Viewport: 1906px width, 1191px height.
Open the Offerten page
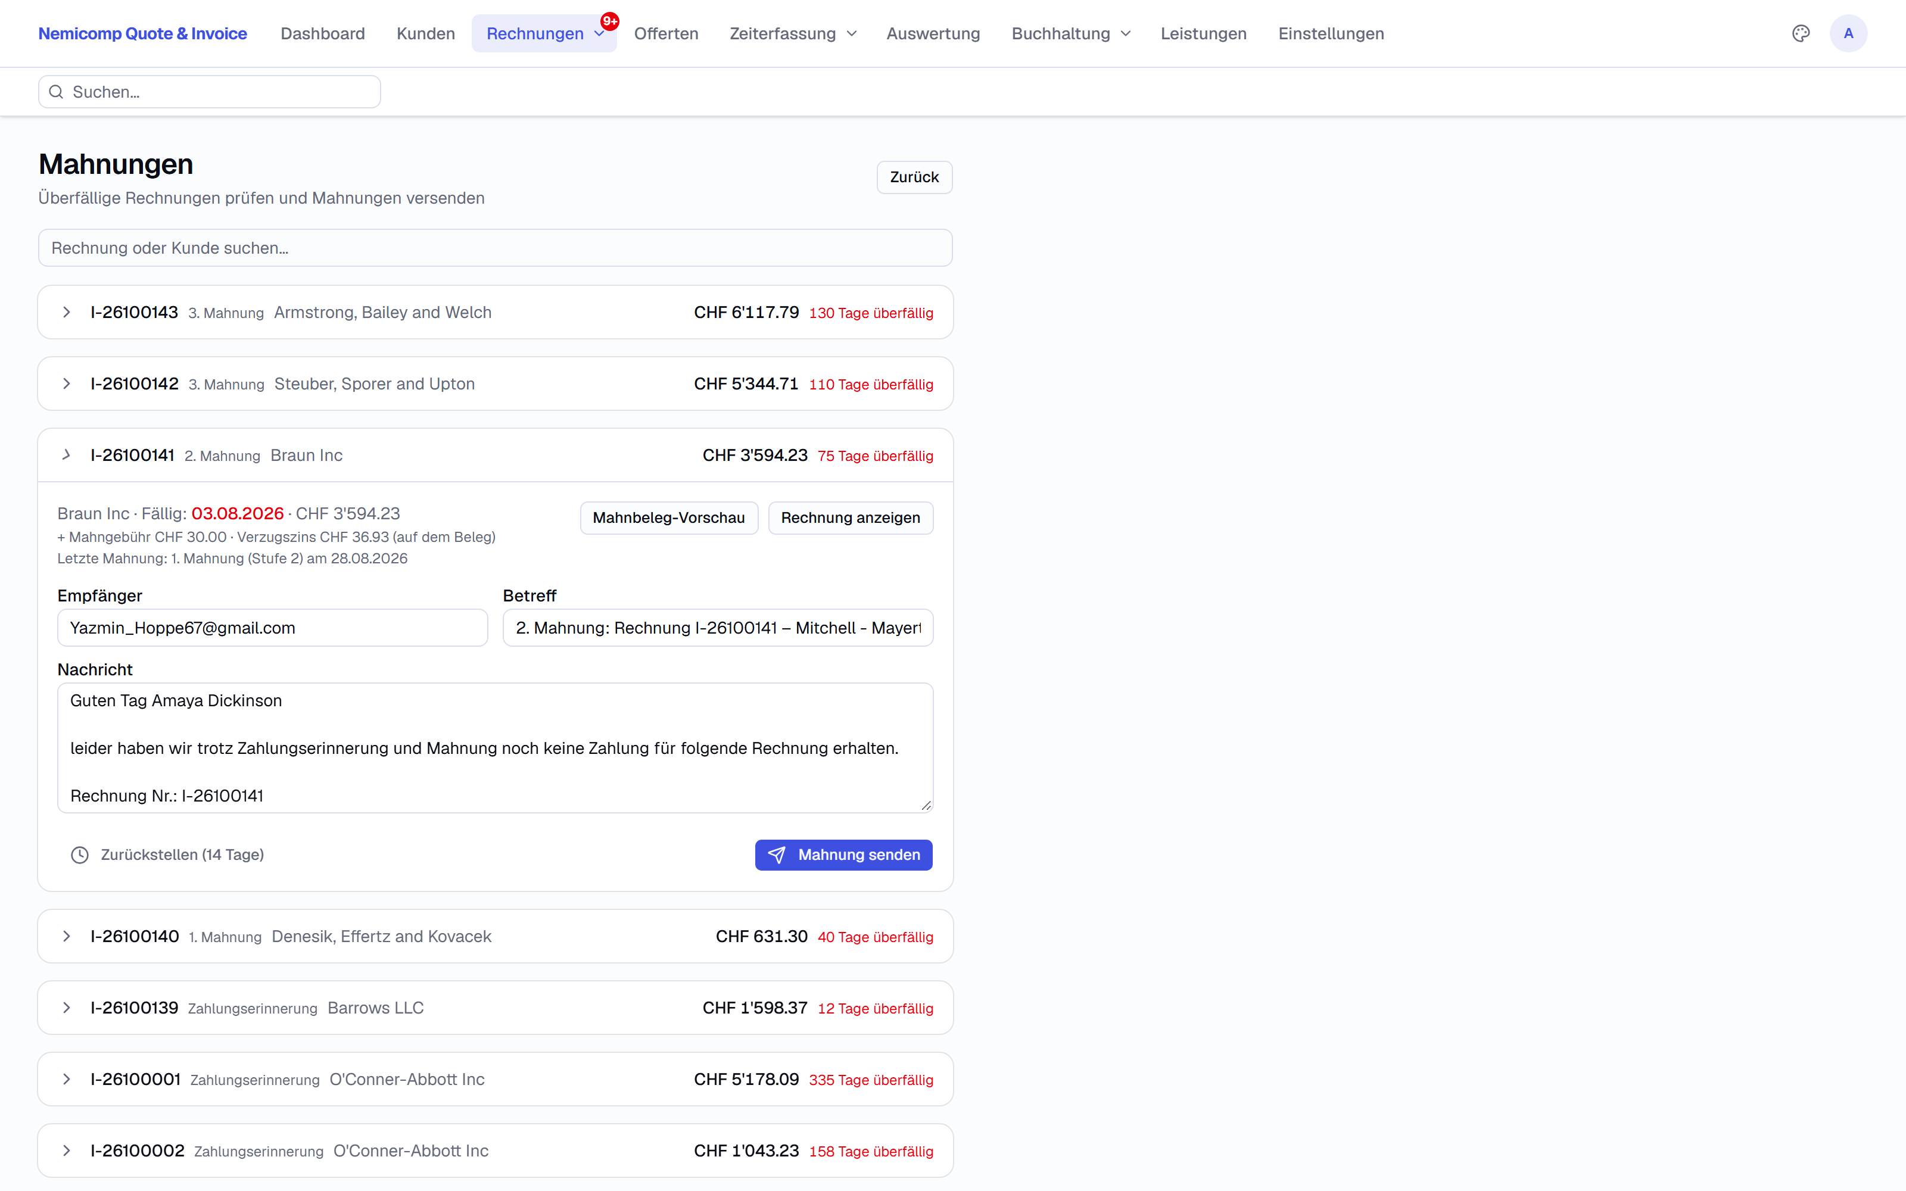665,33
